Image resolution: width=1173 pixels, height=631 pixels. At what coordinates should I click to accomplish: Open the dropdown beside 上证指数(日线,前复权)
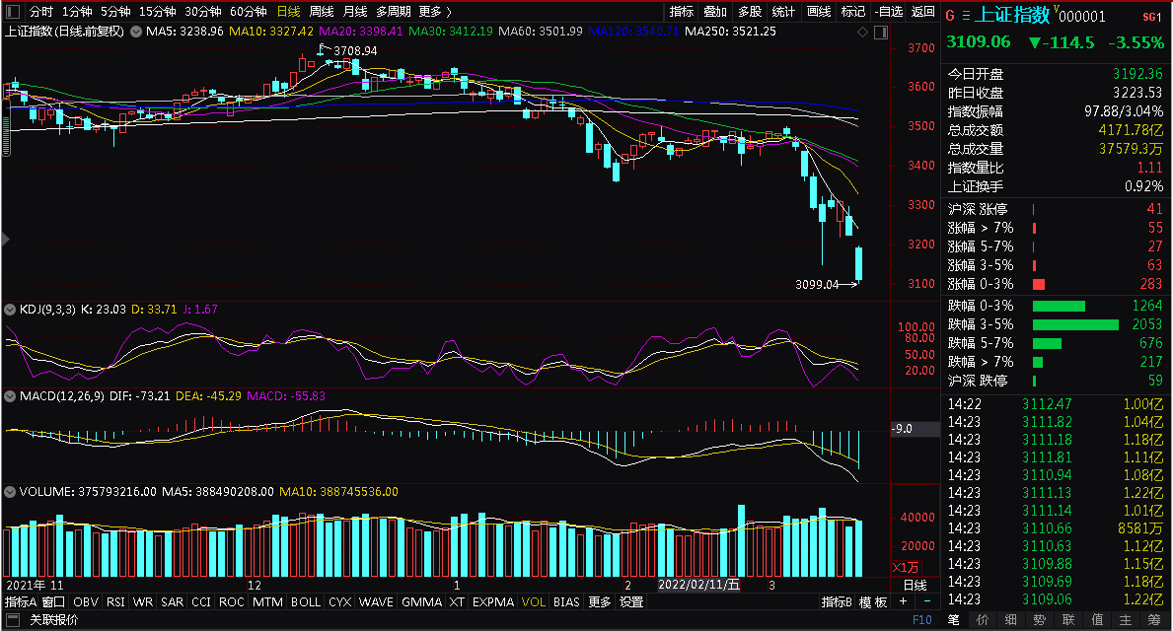tap(136, 32)
